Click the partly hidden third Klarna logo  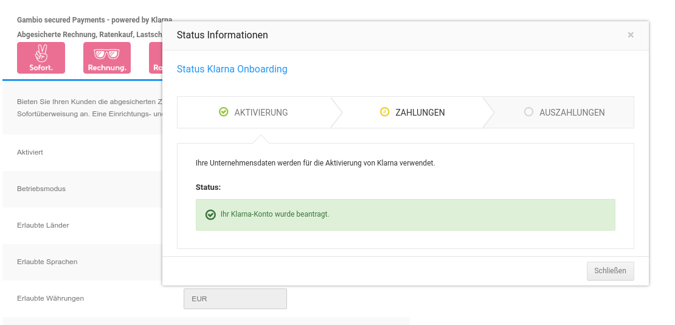(156, 58)
